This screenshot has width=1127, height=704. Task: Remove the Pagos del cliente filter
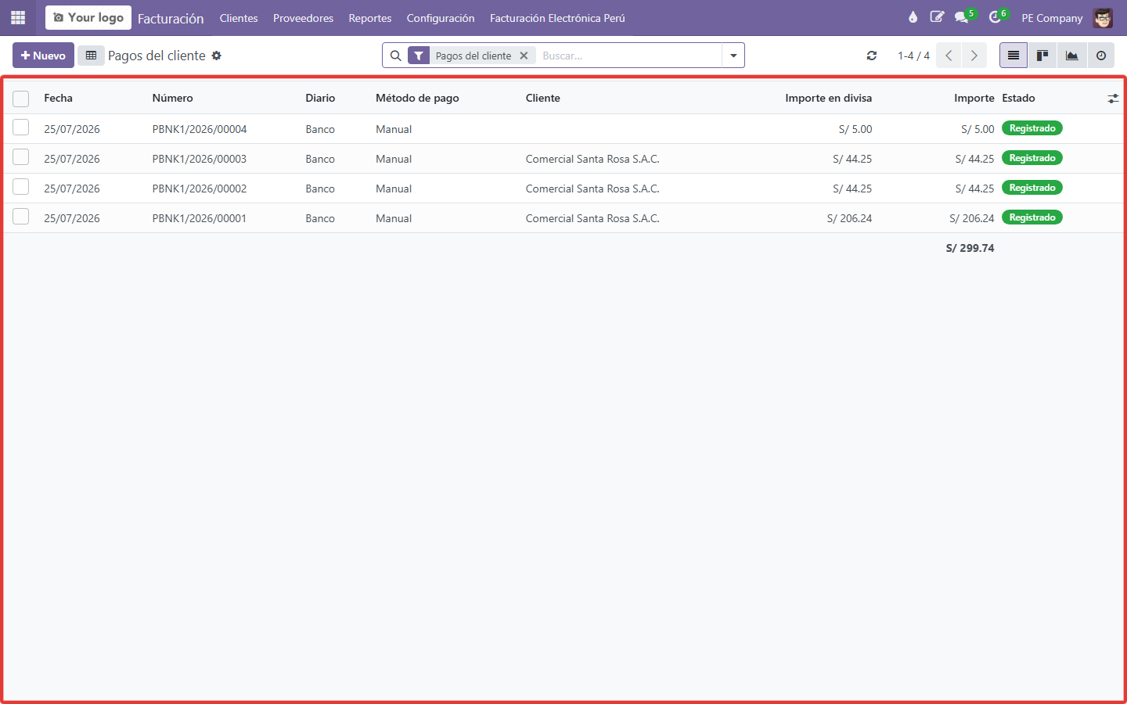(x=524, y=56)
